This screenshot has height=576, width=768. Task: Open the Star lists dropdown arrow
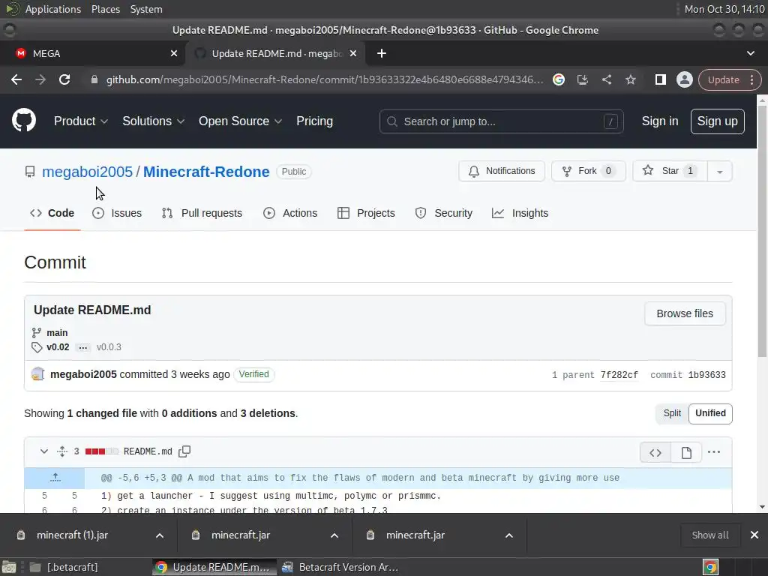click(x=719, y=172)
